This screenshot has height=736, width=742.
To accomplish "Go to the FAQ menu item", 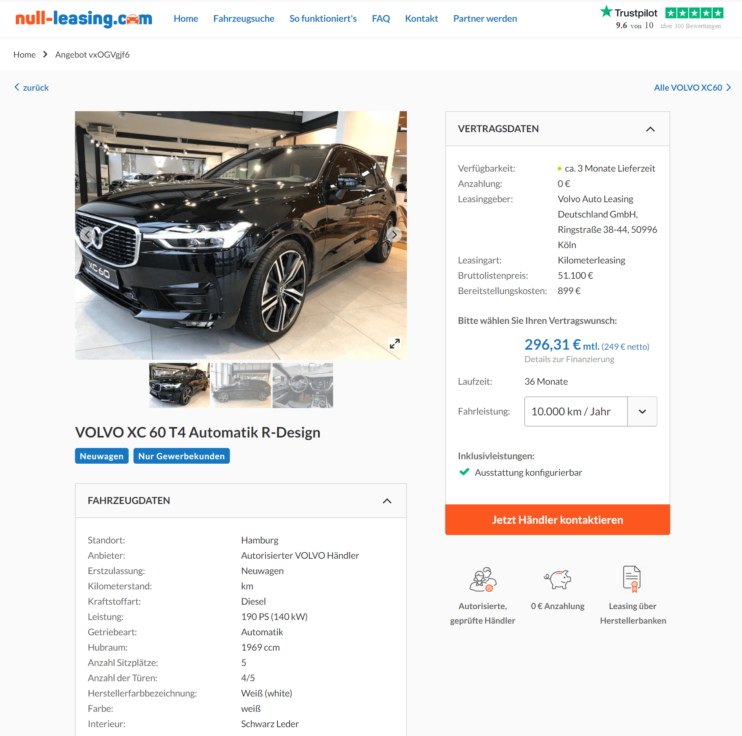I will click(381, 19).
